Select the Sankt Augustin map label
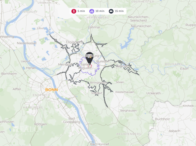Image resolution: width=196 pixels, height=146 pixels. (x=85, y=66)
